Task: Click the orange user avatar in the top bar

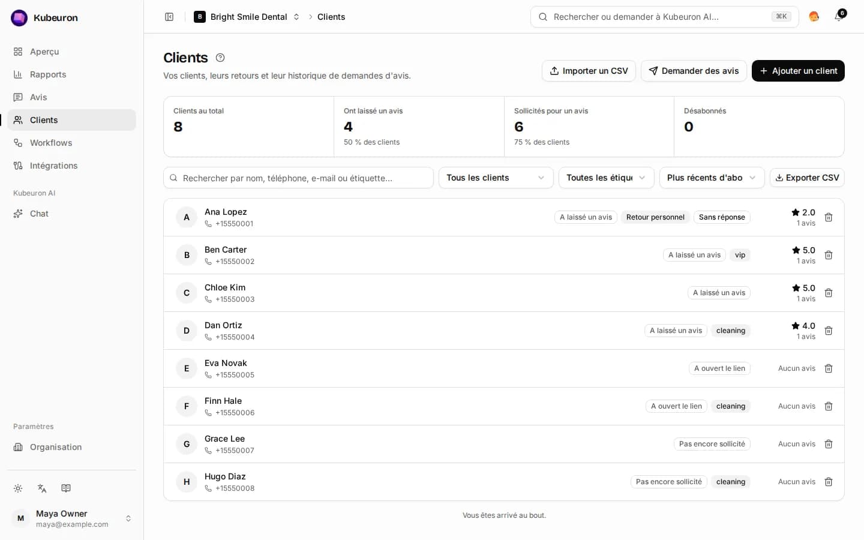Action: click(814, 17)
